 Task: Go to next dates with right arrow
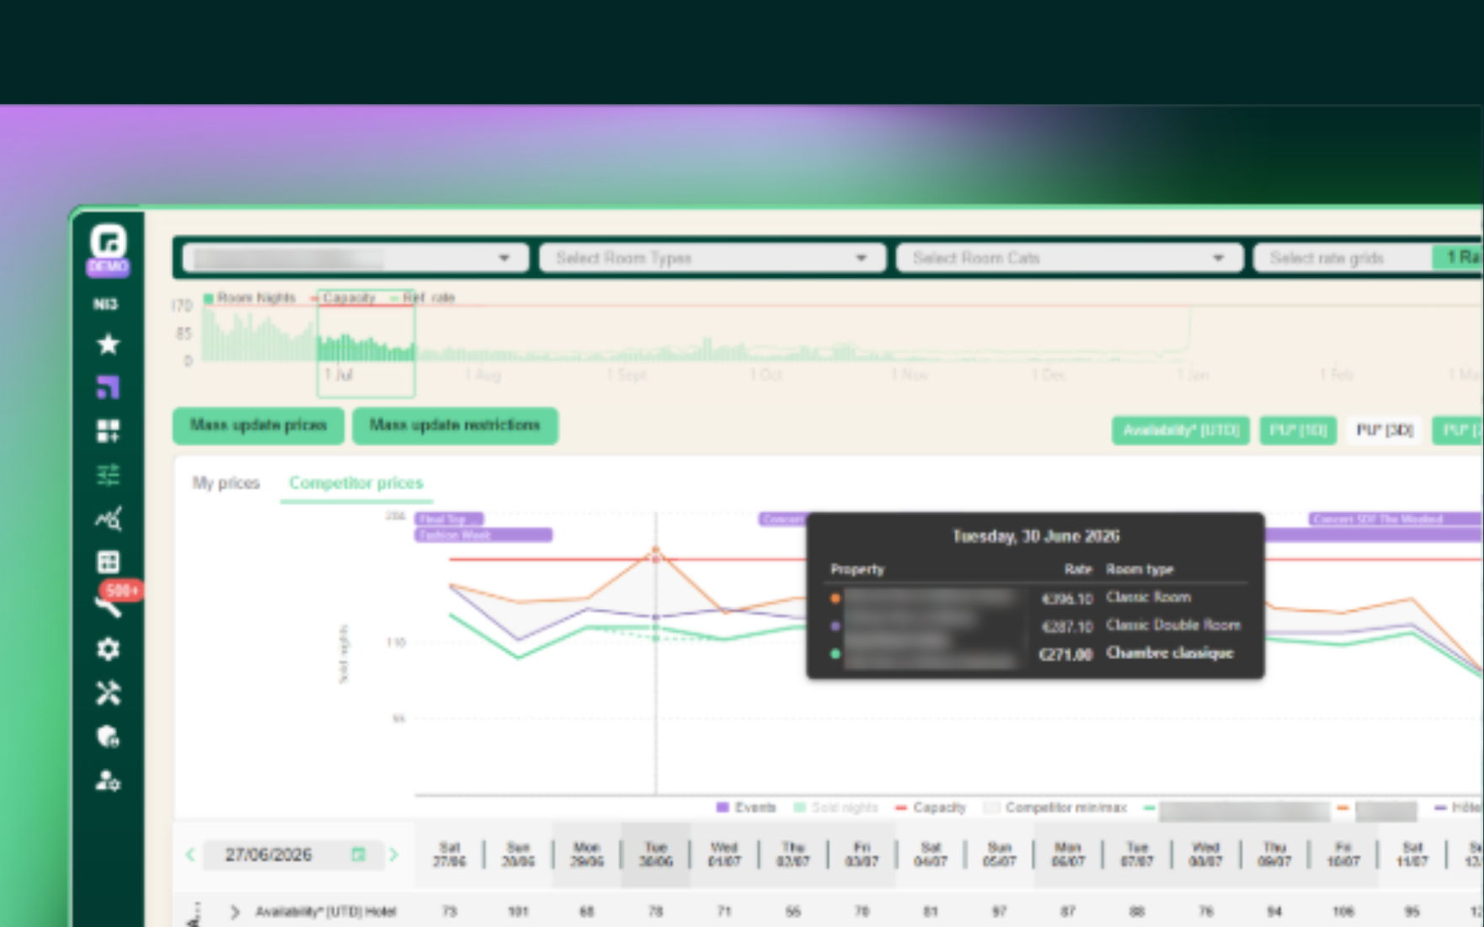click(x=393, y=855)
